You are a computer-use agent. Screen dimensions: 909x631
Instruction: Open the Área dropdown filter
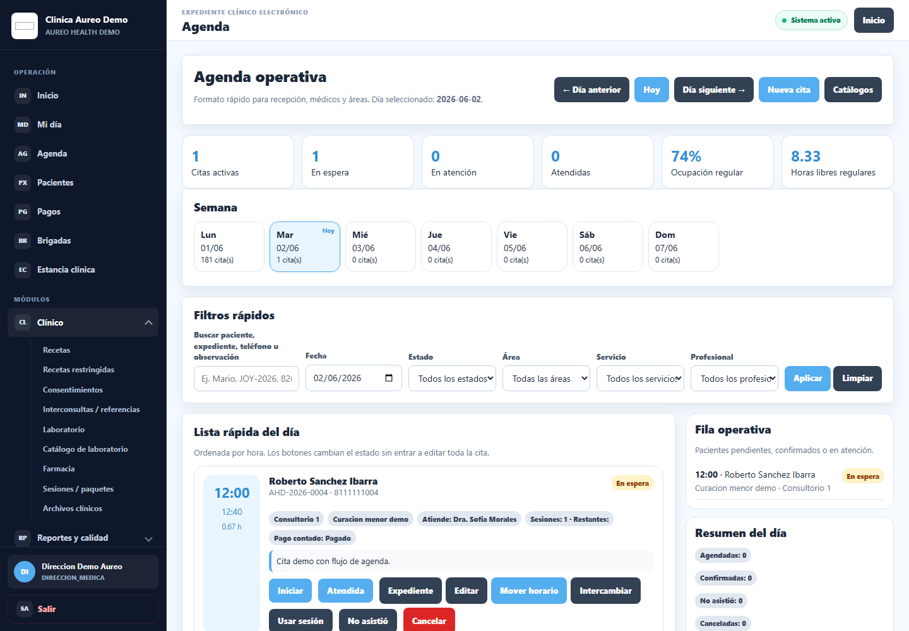[x=546, y=379]
